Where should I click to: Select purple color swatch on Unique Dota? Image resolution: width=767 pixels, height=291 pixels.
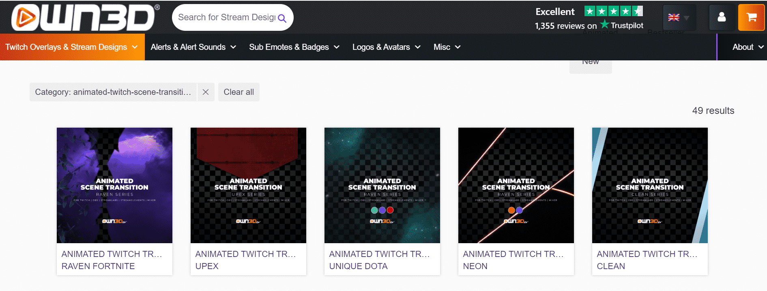click(382, 210)
